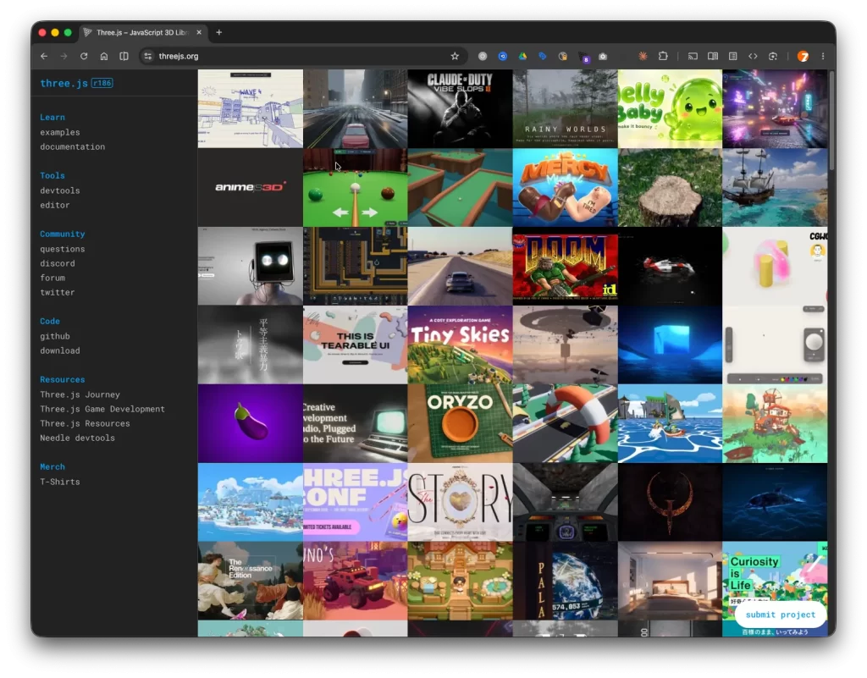Open the Extensions puzzle piece menu
Image resolution: width=867 pixels, height=678 pixels.
coord(663,56)
